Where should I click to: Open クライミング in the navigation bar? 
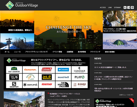pos(95,52)
